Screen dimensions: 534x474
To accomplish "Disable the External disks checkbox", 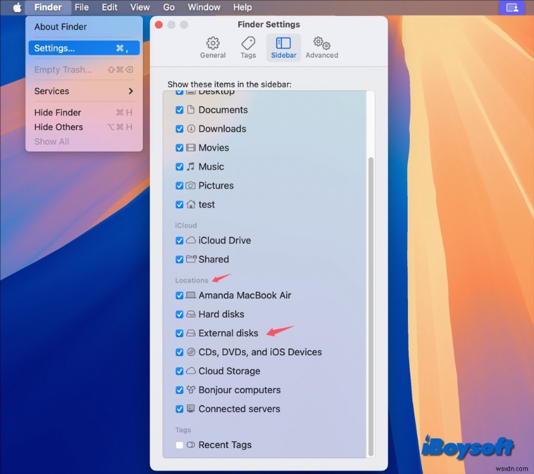I will coord(180,333).
